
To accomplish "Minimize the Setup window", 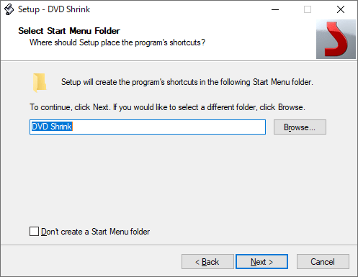I will (275, 9).
